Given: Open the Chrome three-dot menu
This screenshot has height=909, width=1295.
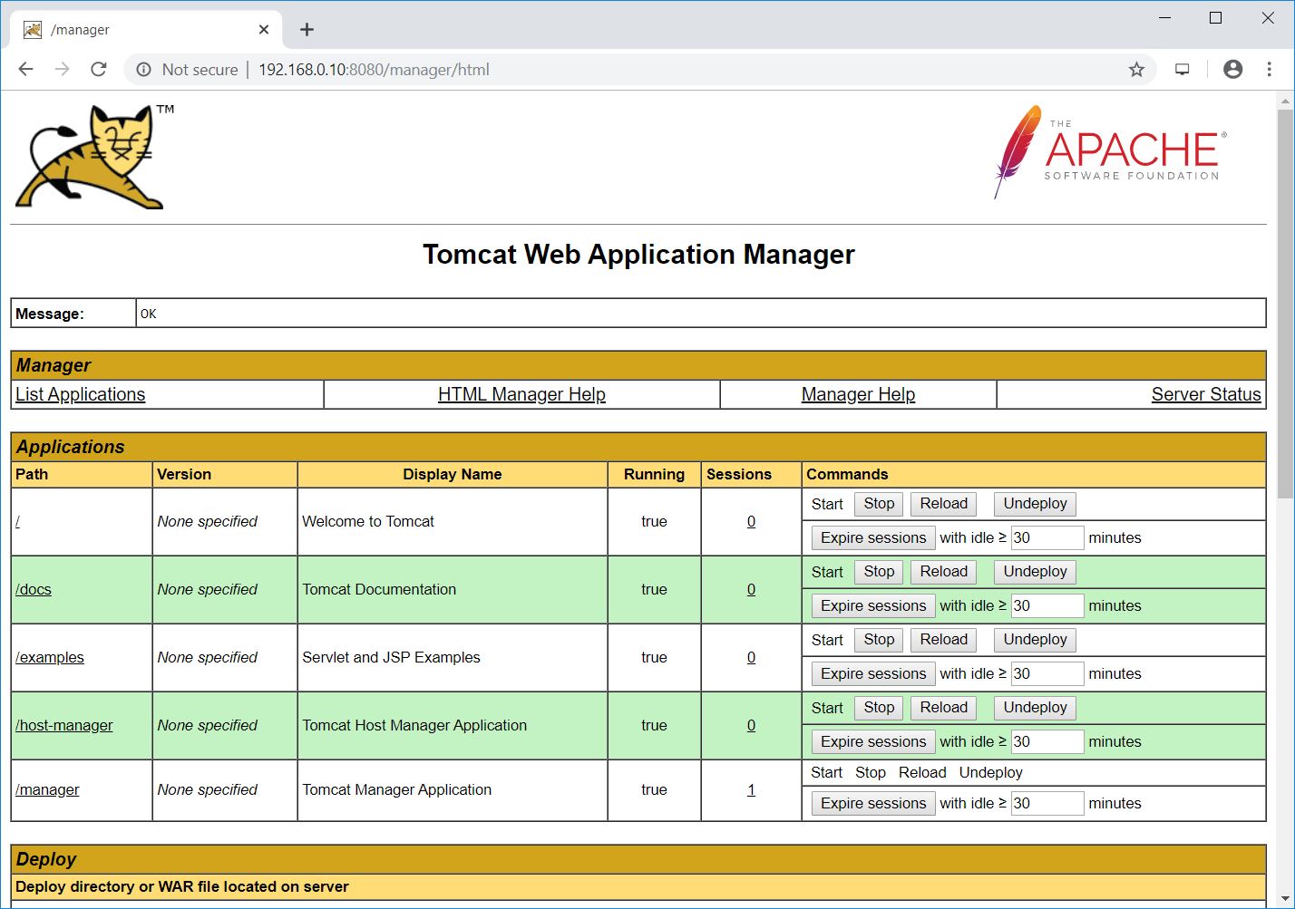Looking at the screenshot, I should pyautogui.click(x=1269, y=69).
